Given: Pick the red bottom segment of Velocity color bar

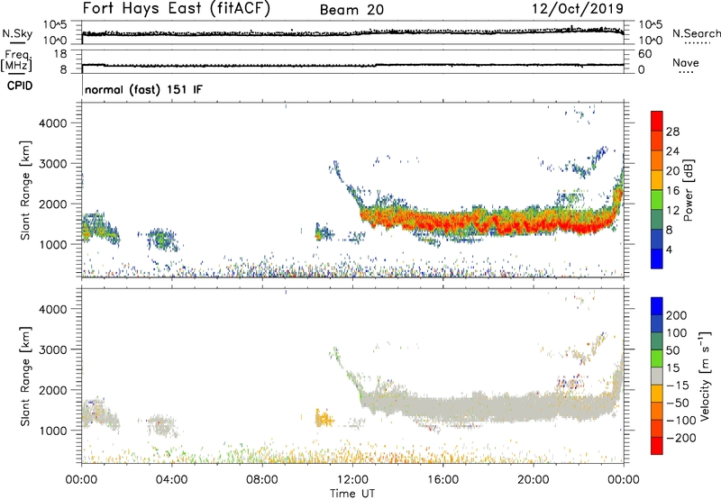Looking at the screenshot, I should coord(657,446).
